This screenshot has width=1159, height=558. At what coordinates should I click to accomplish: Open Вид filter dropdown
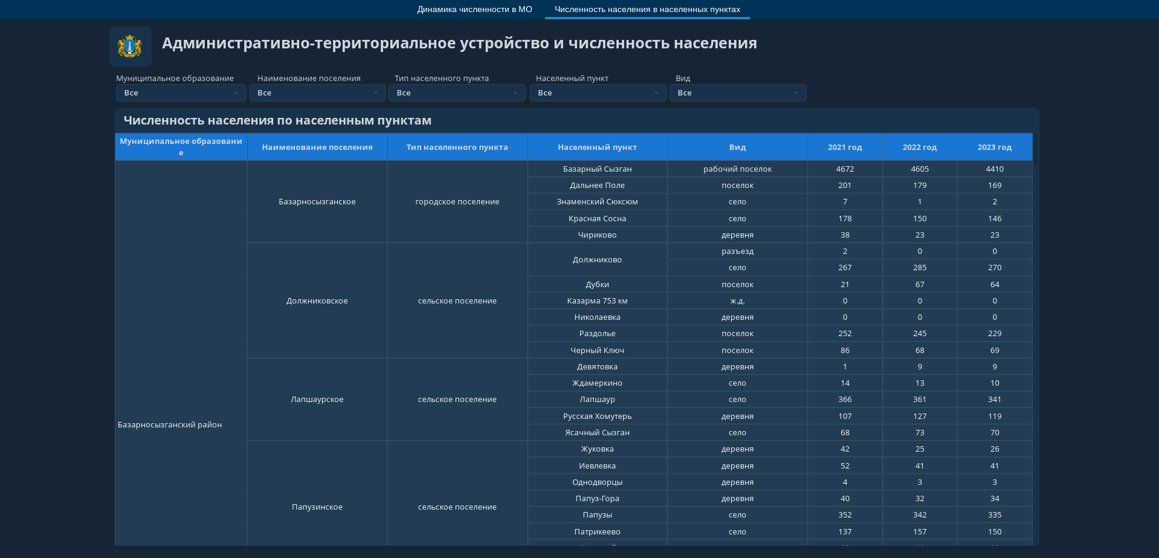[x=738, y=92]
